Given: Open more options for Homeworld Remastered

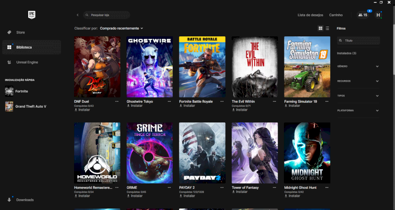Looking at the screenshot, I should coord(117,187).
